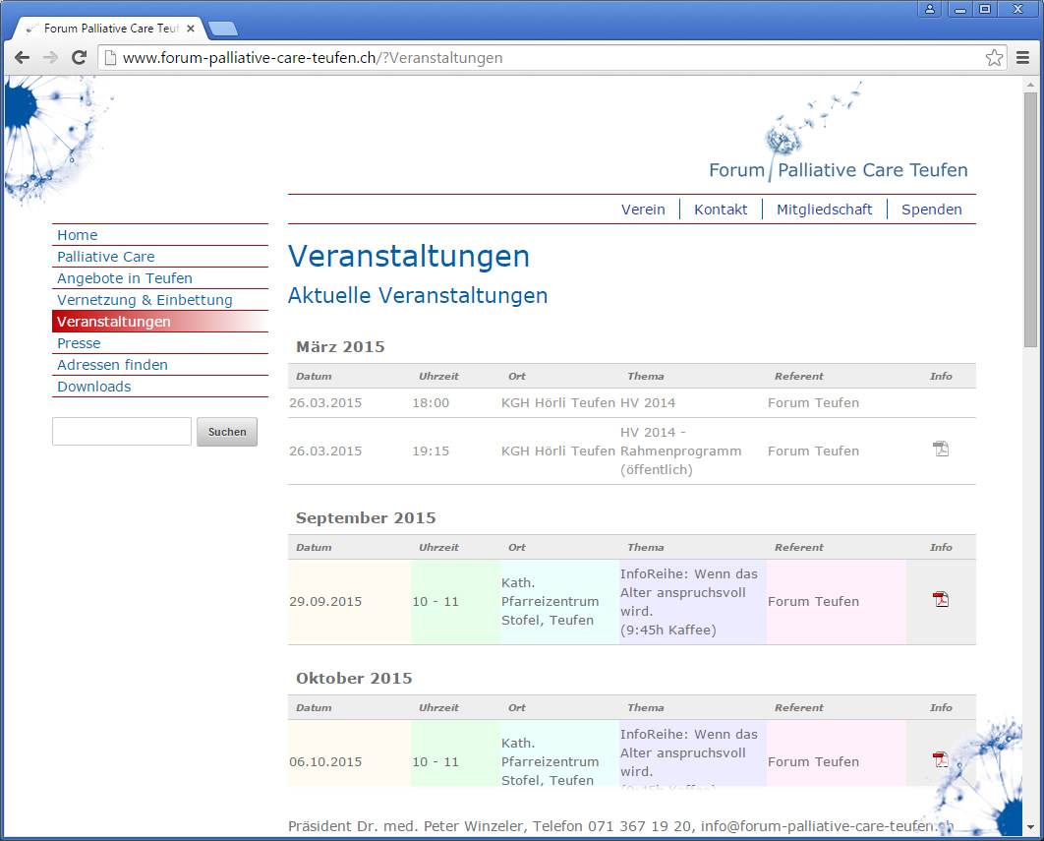Navigate to Presse section

[79, 343]
